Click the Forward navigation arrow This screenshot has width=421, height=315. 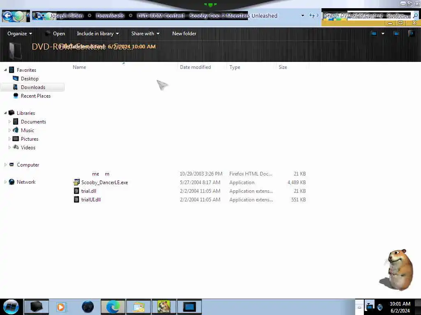pyautogui.click(x=19, y=16)
